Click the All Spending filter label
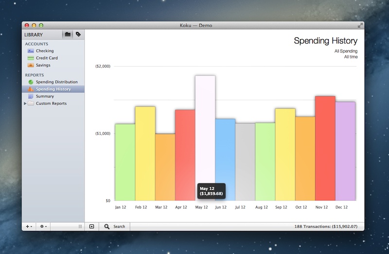 [x=346, y=51]
